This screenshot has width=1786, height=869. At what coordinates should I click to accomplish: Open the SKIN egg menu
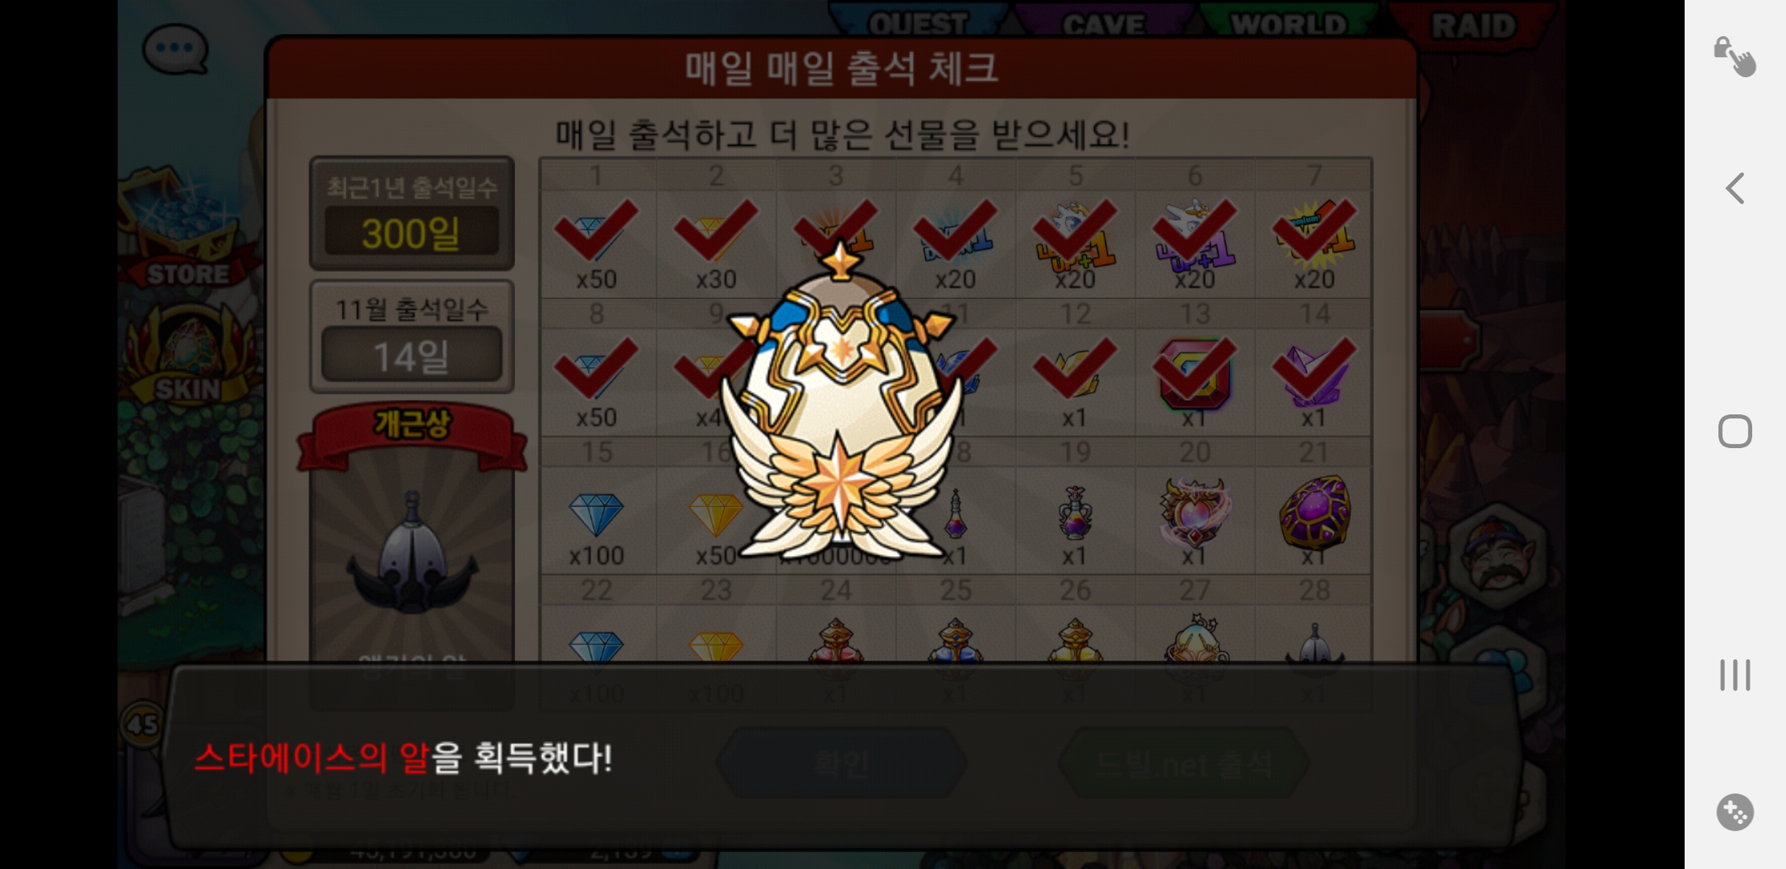pos(187,354)
